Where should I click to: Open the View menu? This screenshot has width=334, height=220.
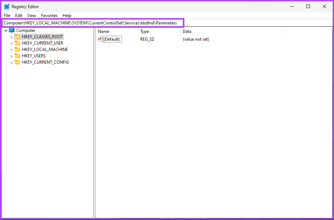tap(31, 16)
